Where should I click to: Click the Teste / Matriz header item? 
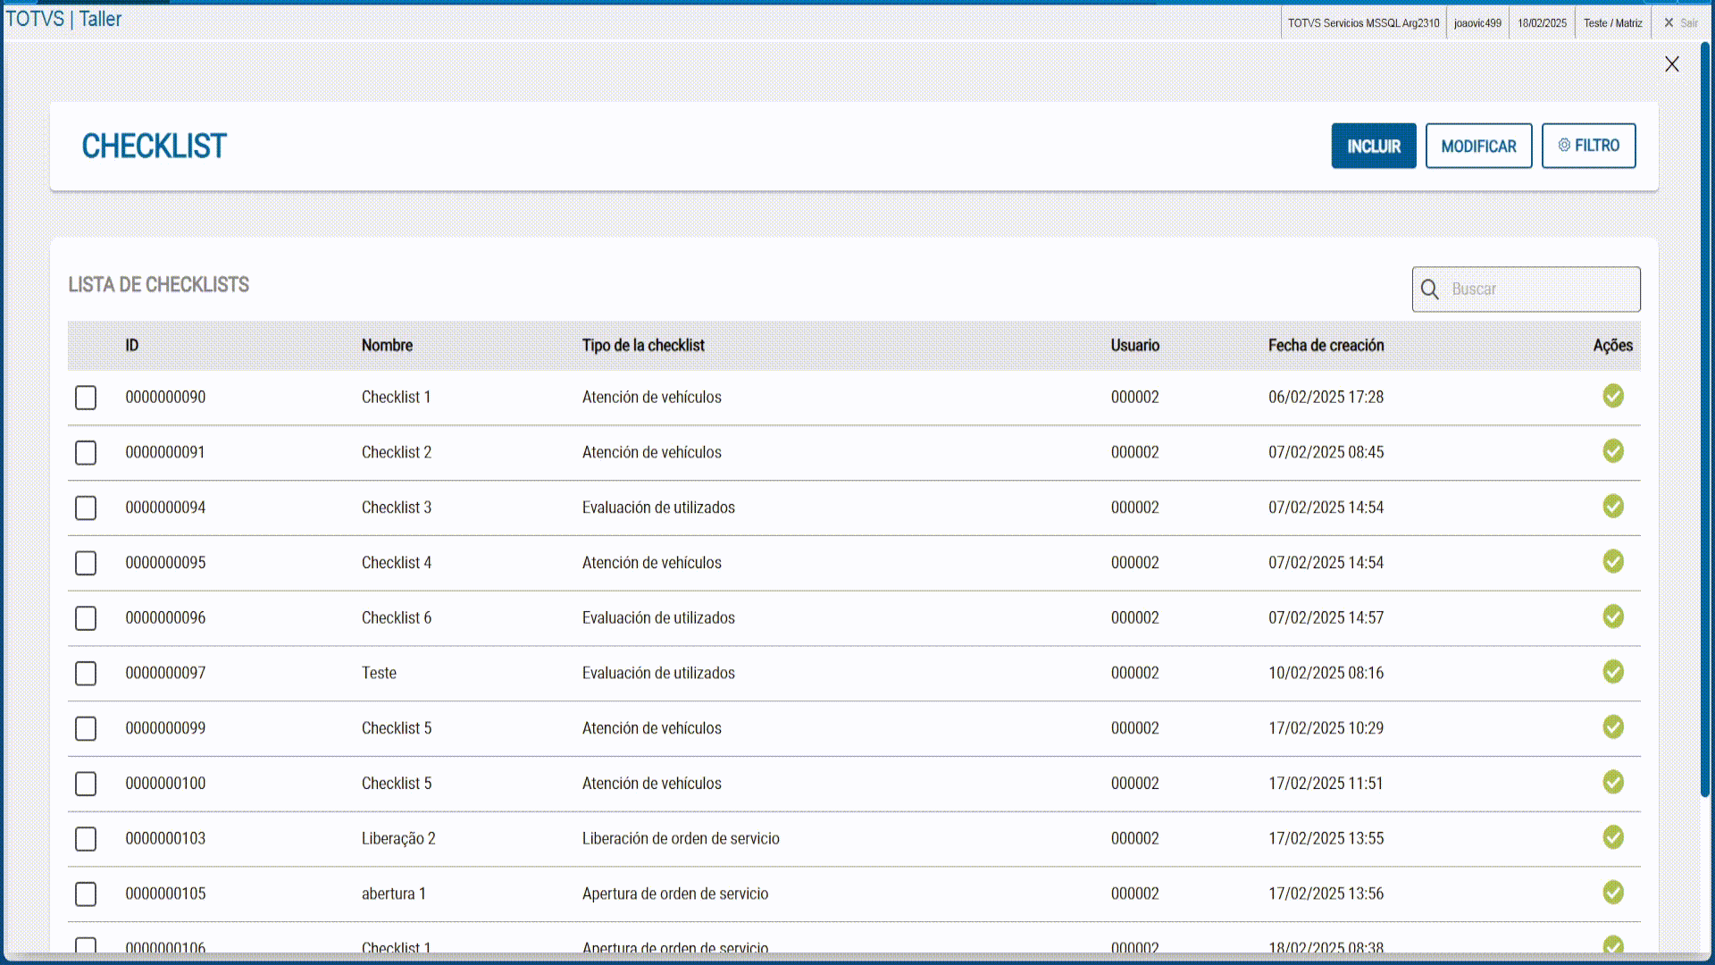[x=1612, y=23]
